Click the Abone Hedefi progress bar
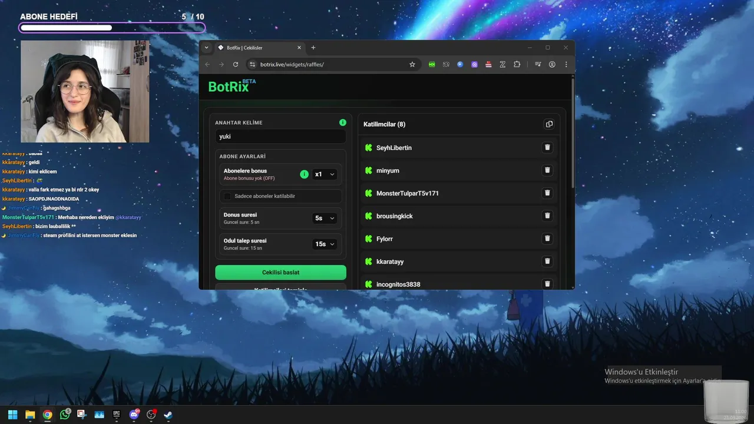 pyautogui.click(x=112, y=28)
